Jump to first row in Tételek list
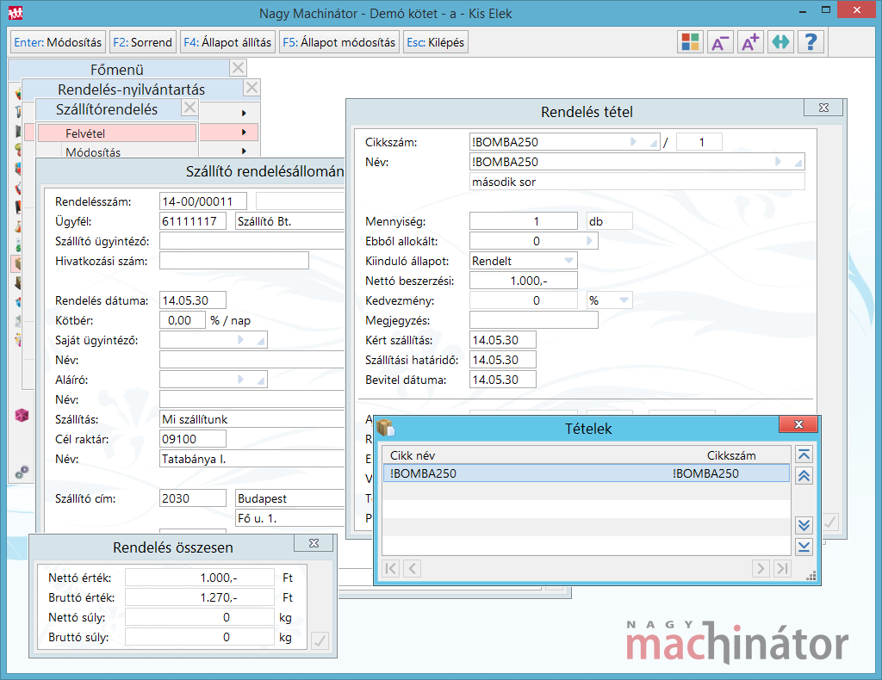The width and height of the screenshot is (882, 680). click(x=804, y=454)
